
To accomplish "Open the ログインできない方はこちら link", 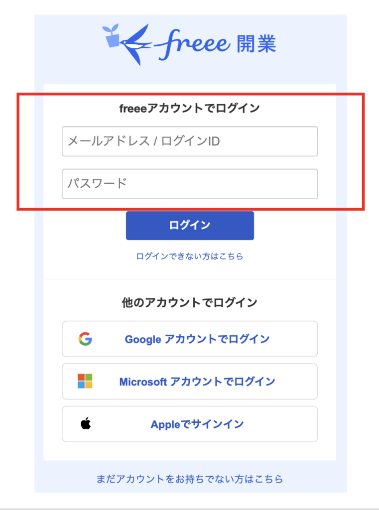I will coord(190,256).
